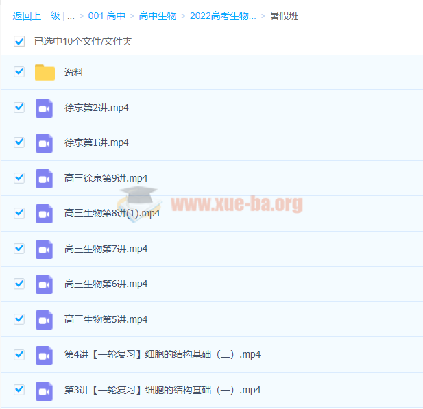This screenshot has height=409, width=423.
Task: Click the yellow folder icon for 资料
Action: click(x=45, y=72)
